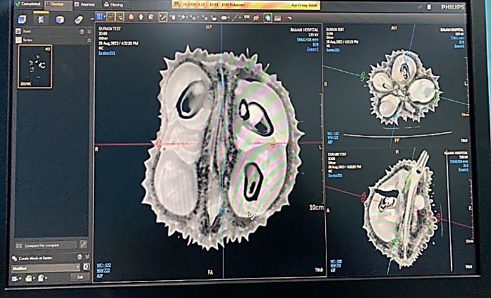Click the square icon next to the Modified dropdown
Viewport: 491px width, 298px height.
click(85, 266)
